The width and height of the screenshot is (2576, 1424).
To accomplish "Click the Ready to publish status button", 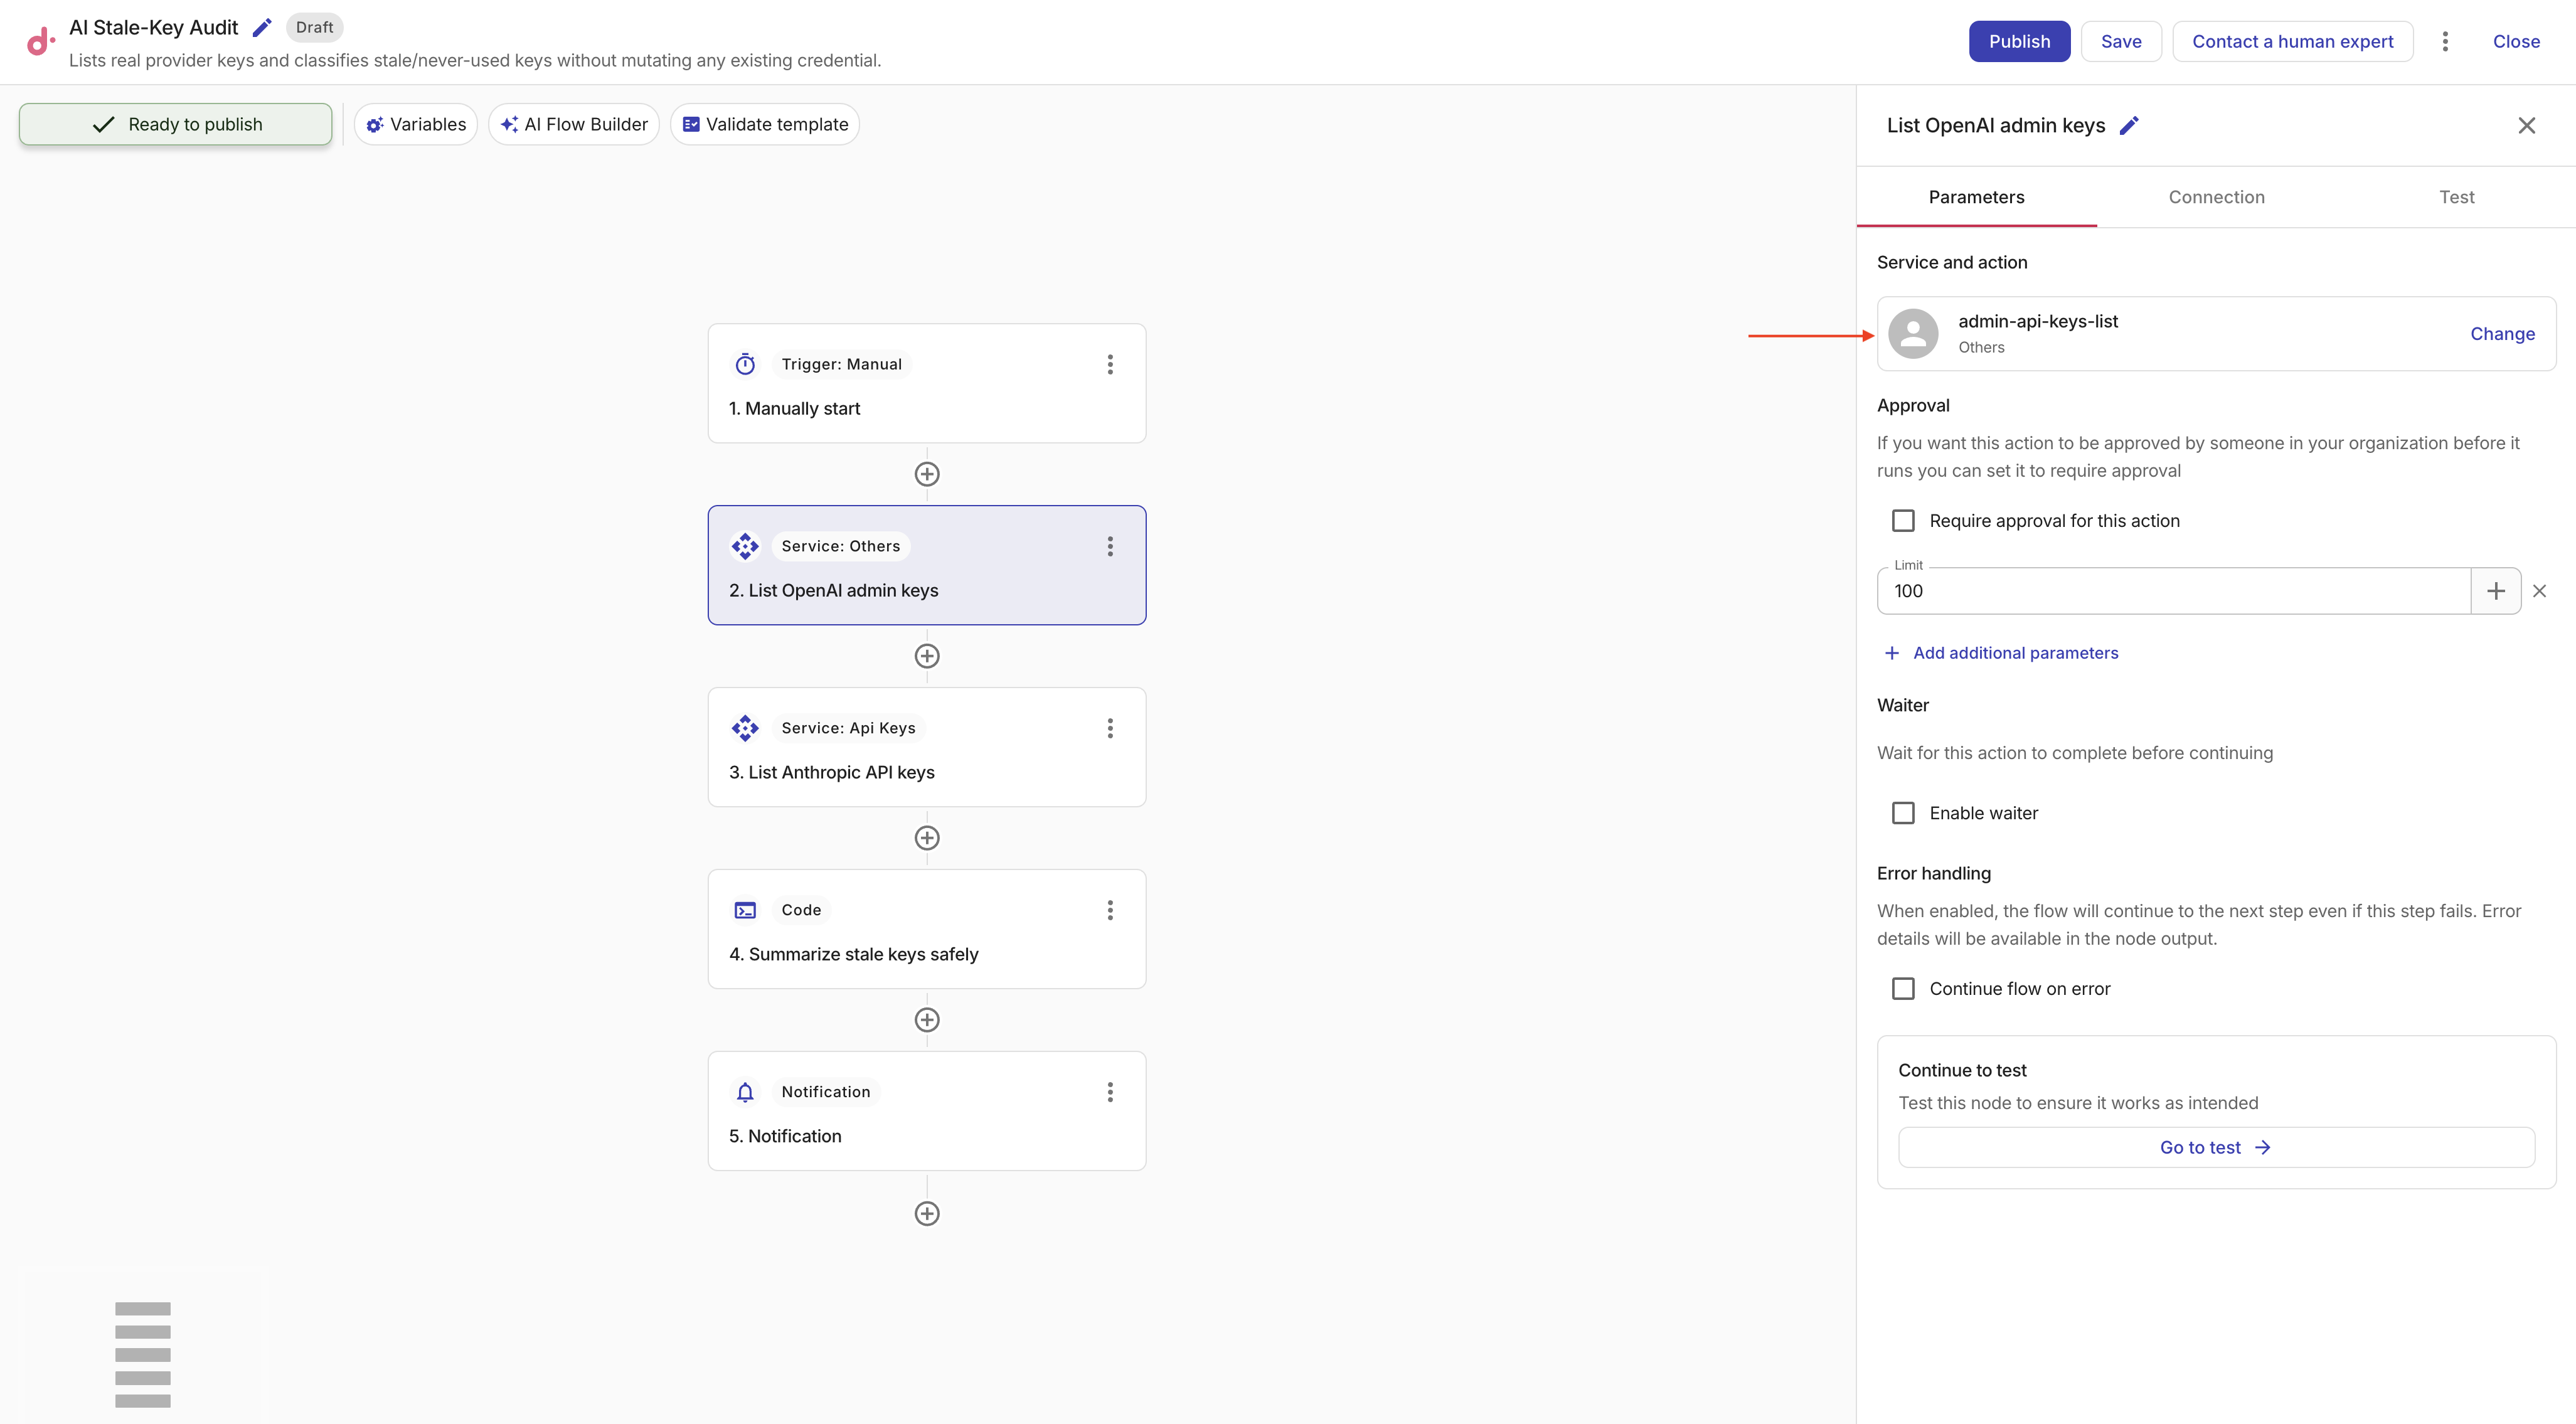I will pos(176,124).
